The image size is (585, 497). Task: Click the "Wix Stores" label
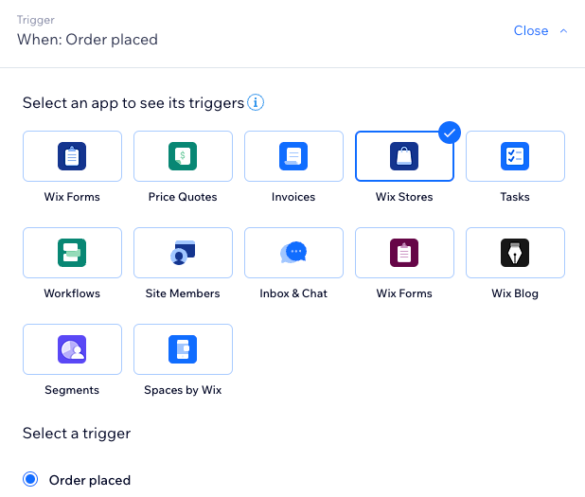click(x=404, y=197)
